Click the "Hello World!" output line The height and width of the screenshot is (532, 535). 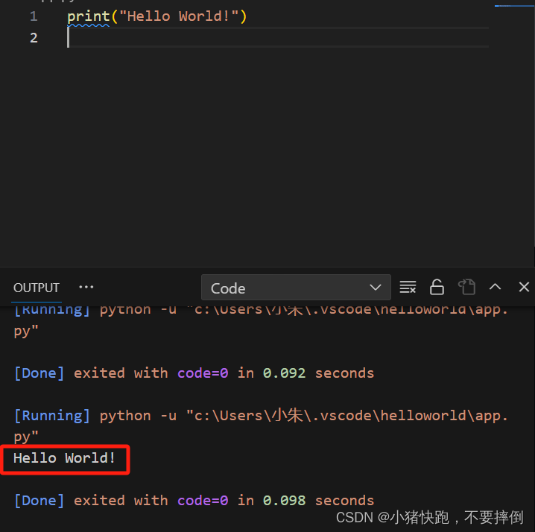[64, 458]
